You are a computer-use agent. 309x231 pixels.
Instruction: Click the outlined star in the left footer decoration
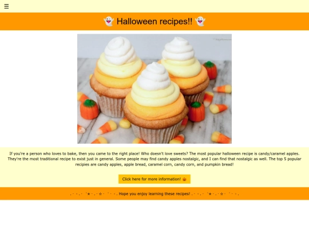click(100, 194)
